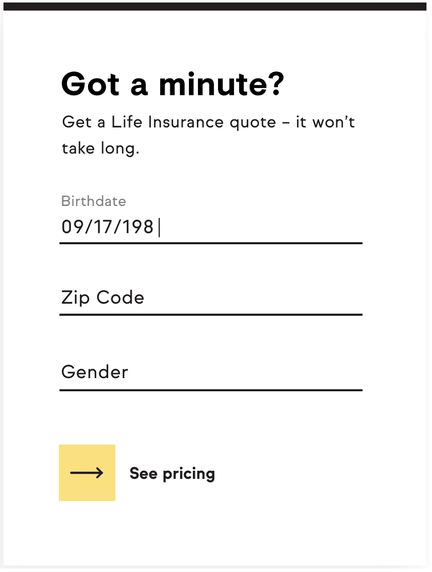432x572 pixels.
Task: Click the "take long." line of subtitle
Action: coord(101,149)
